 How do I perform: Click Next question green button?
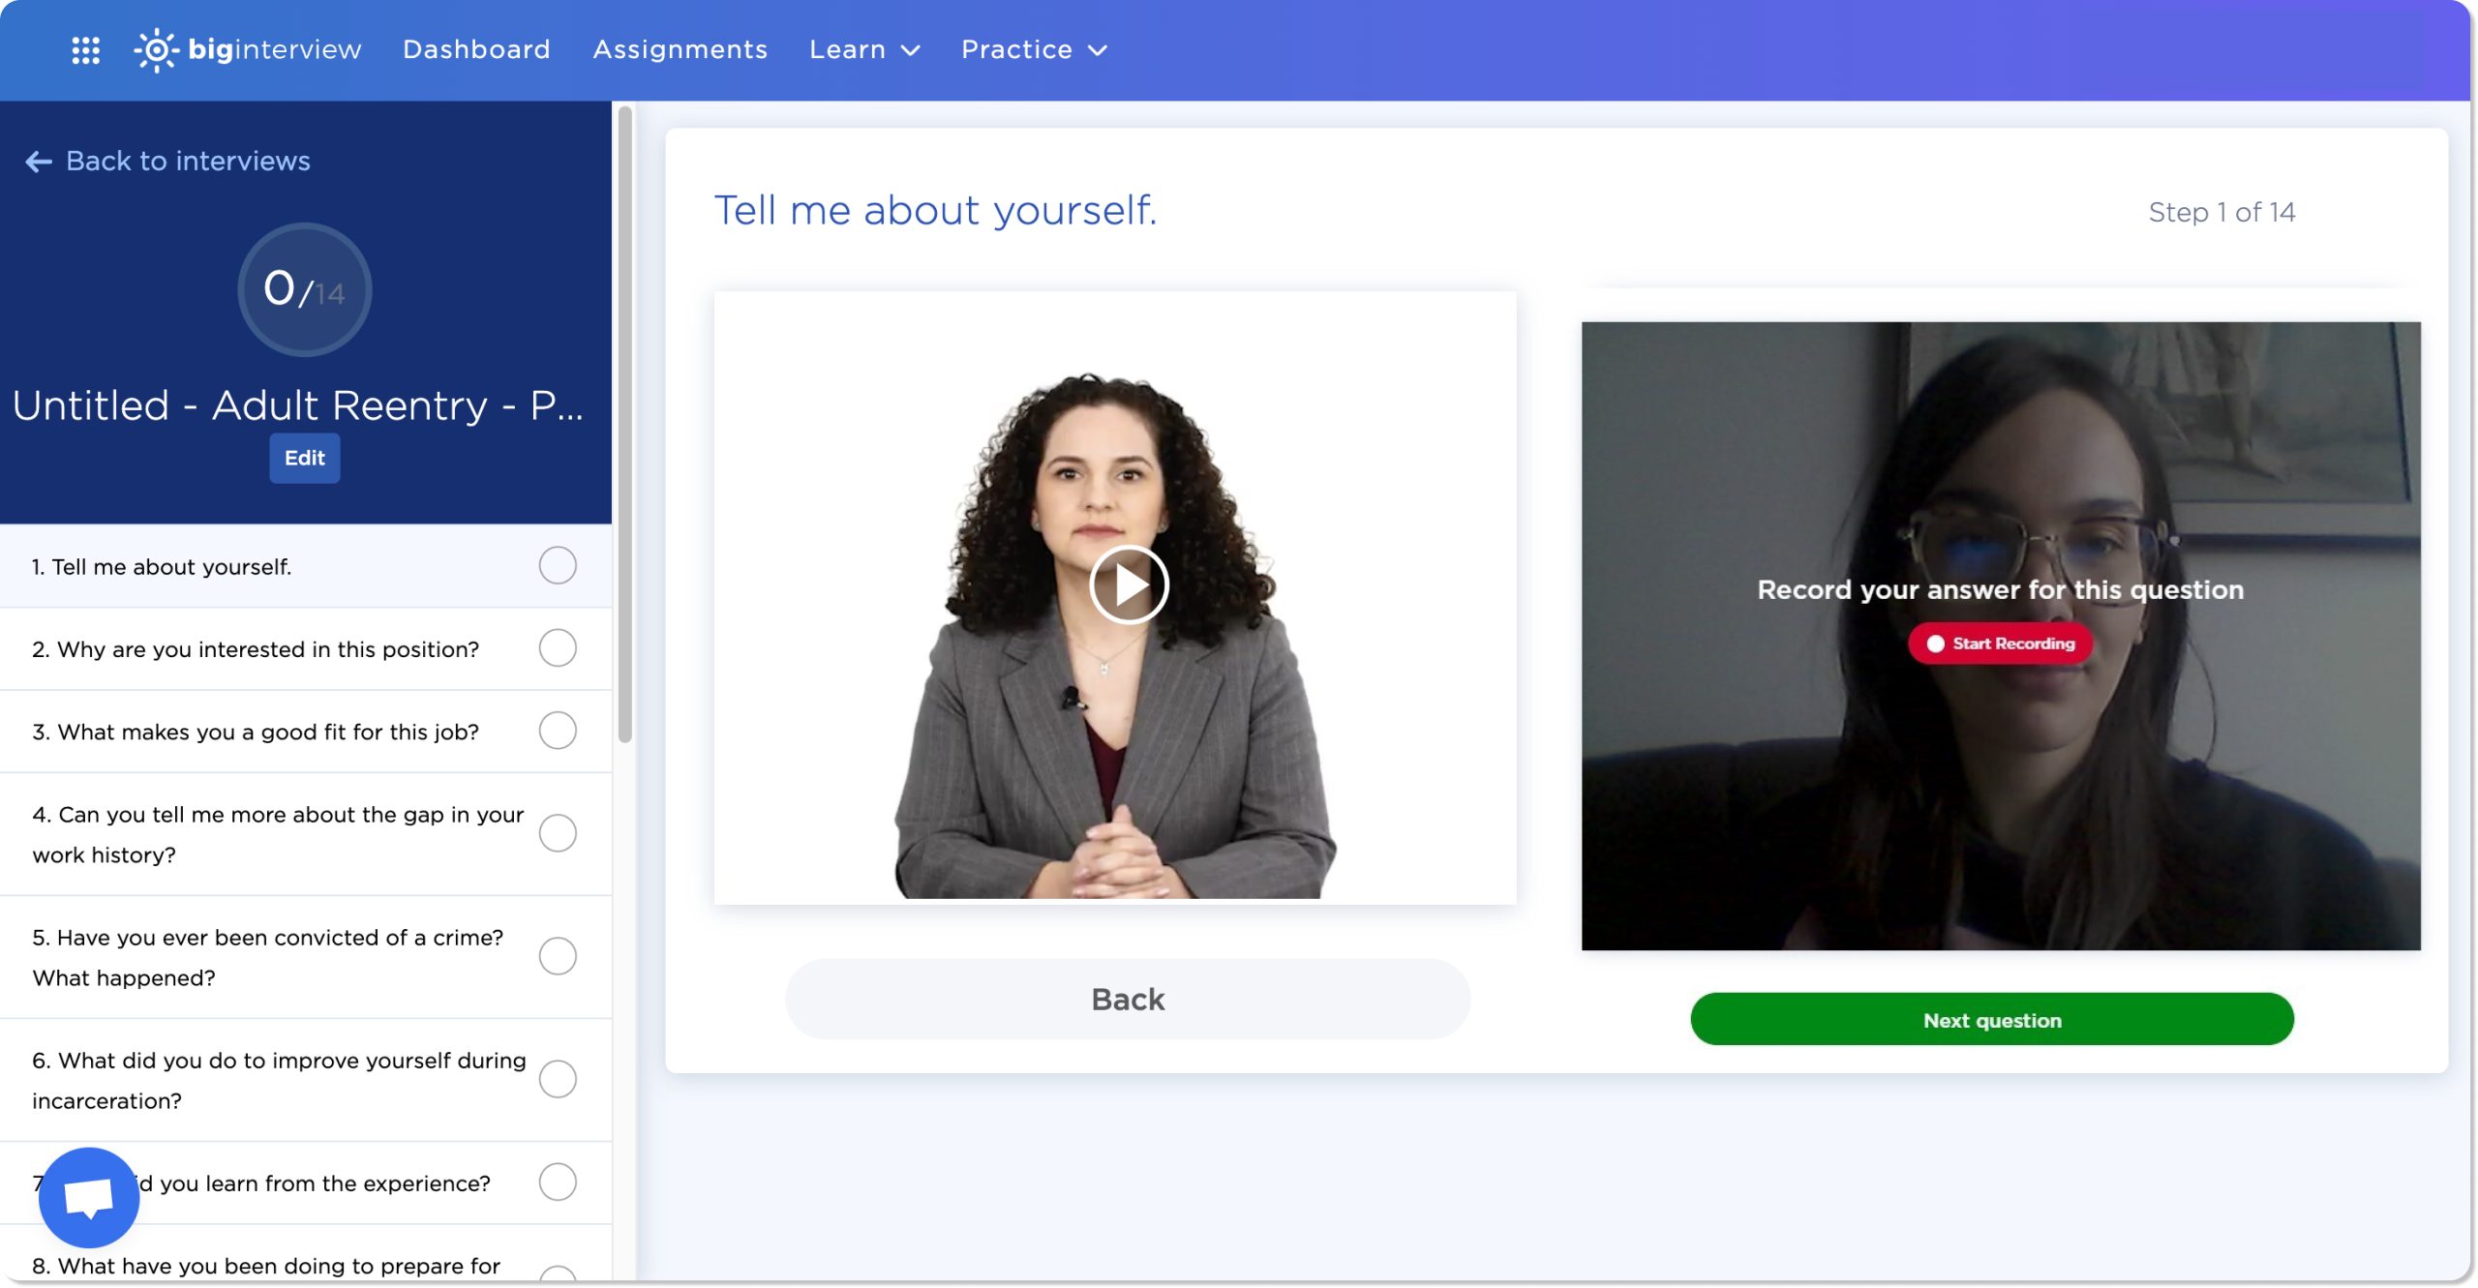[x=1991, y=1018]
